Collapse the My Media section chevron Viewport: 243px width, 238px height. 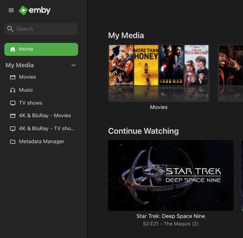(73, 65)
